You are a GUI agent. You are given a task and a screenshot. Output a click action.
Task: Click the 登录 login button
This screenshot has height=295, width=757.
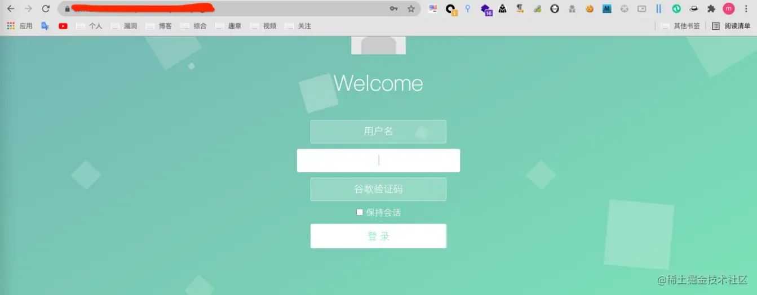coord(378,236)
